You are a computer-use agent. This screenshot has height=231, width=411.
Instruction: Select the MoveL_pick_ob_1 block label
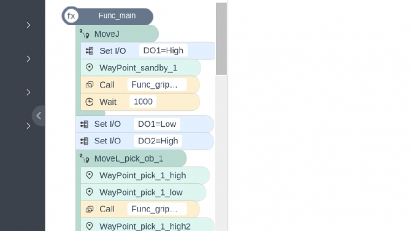point(129,159)
